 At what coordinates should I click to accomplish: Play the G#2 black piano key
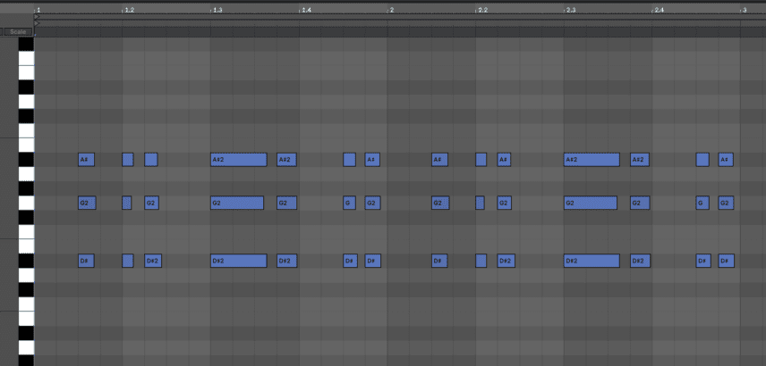(26, 188)
